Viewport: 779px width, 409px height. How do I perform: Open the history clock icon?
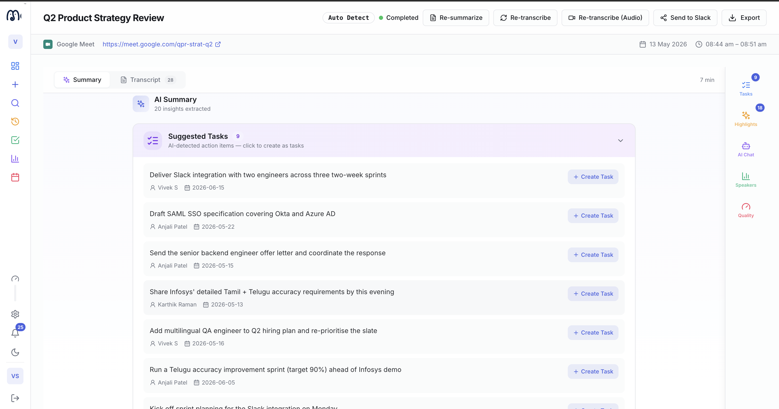pos(15,122)
